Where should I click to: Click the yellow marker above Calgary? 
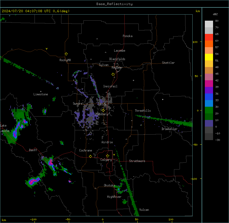point(108,156)
